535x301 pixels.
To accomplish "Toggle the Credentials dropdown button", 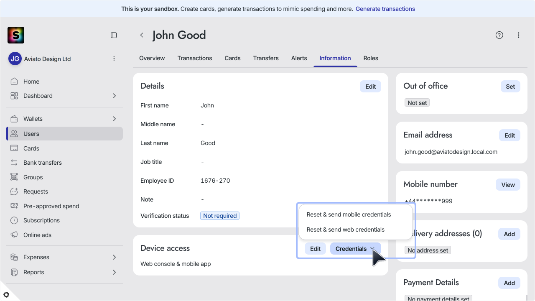I will point(355,249).
